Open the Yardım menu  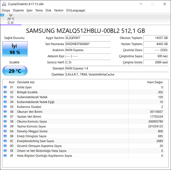point(59,10)
